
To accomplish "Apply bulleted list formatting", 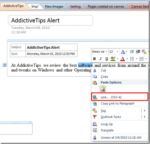I will tap(132, 59).
